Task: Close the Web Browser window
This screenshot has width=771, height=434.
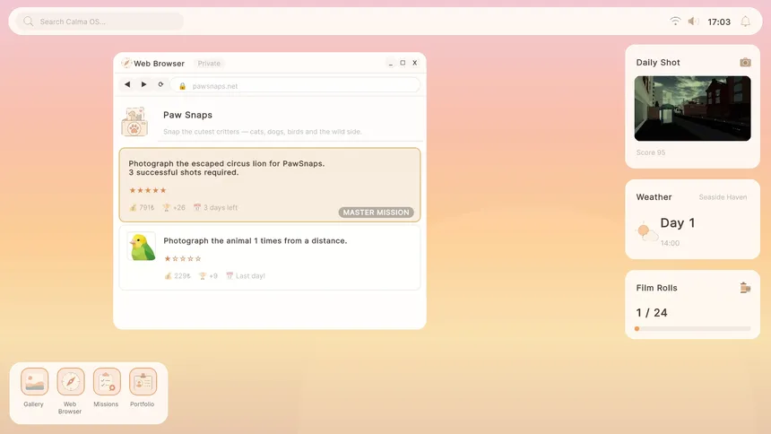Action: tap(414, 63)
